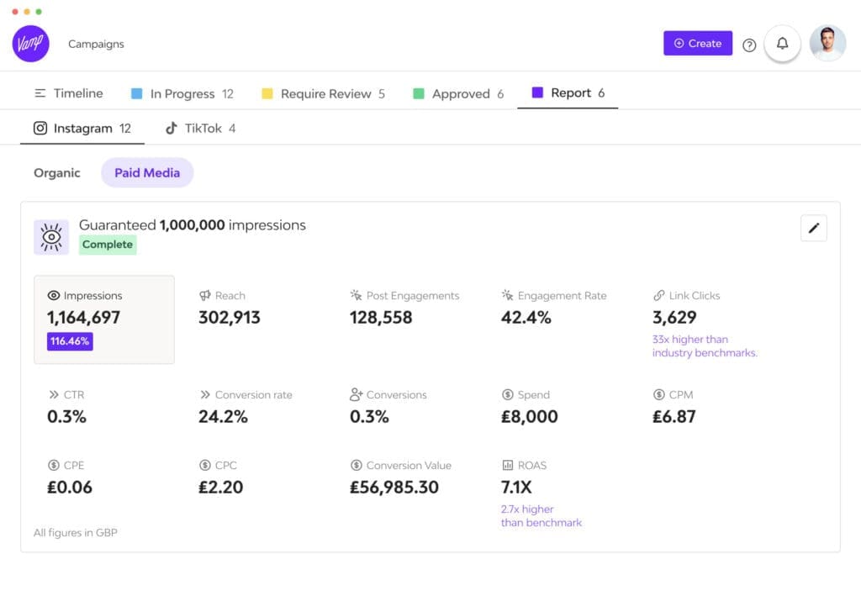Screen dimensions: 861x612
Task: Select the Paid Media toggle
Action: [x=147, y=173]
